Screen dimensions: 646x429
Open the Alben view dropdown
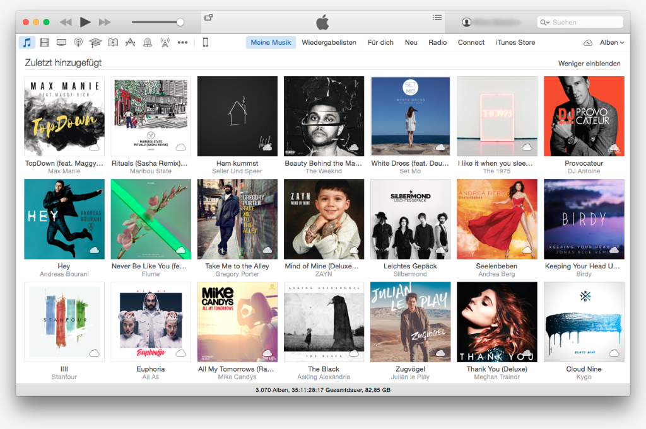(611, 43)
